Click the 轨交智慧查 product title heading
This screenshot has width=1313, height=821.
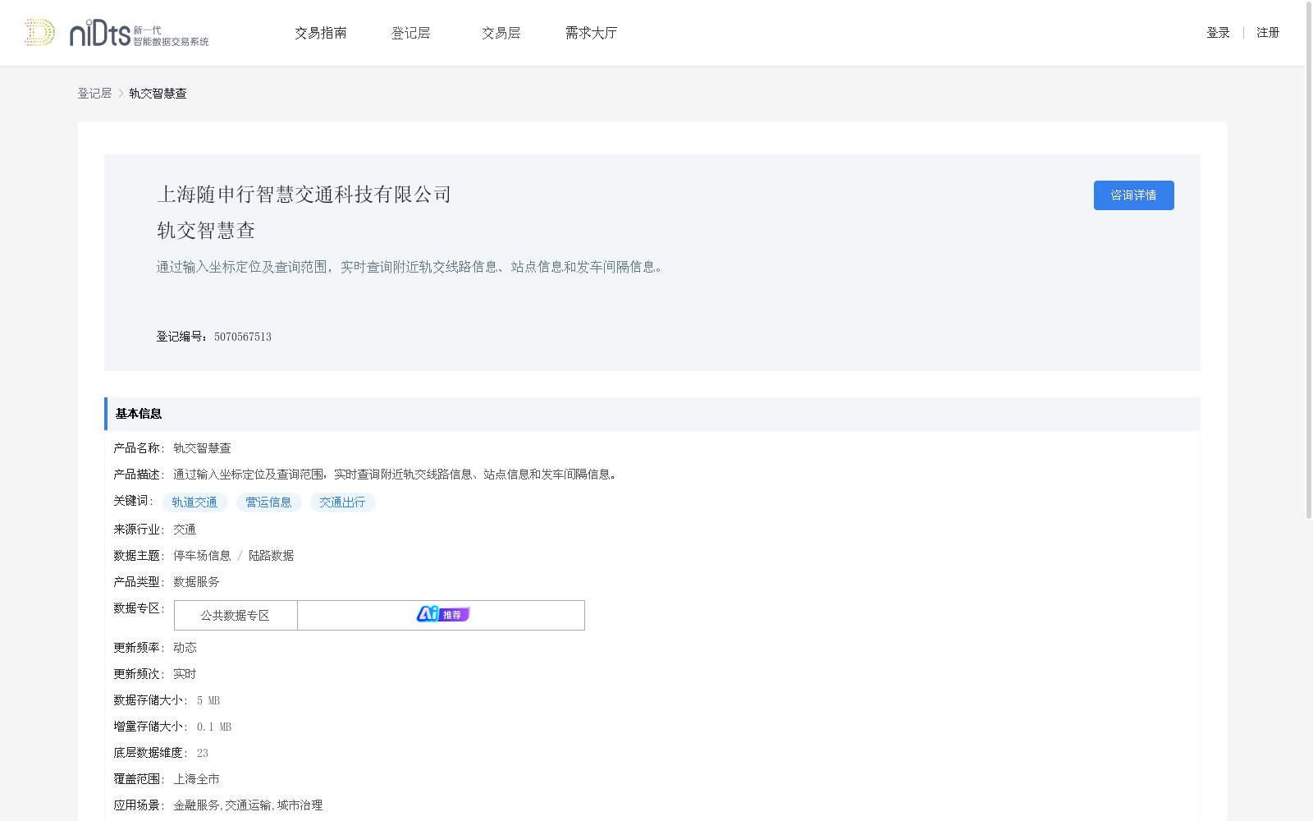click(x=206, y=231)
